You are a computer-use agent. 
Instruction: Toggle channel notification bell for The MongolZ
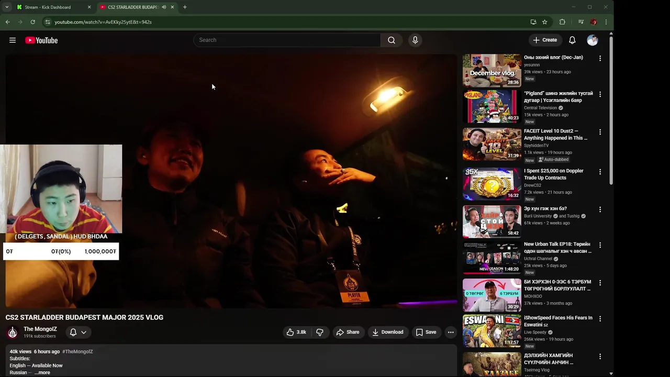[73, 332]
